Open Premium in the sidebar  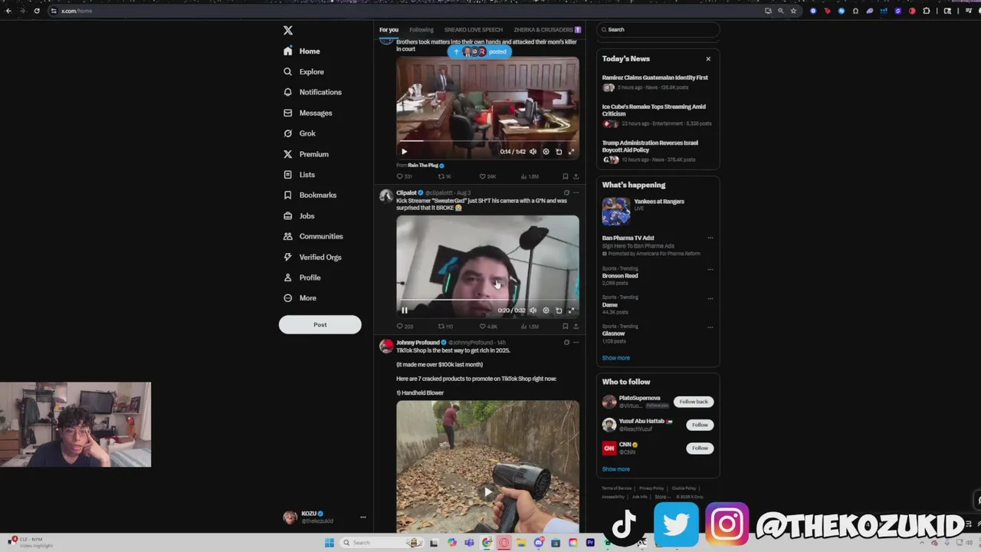pyautogui.click(x=307, y=154)
